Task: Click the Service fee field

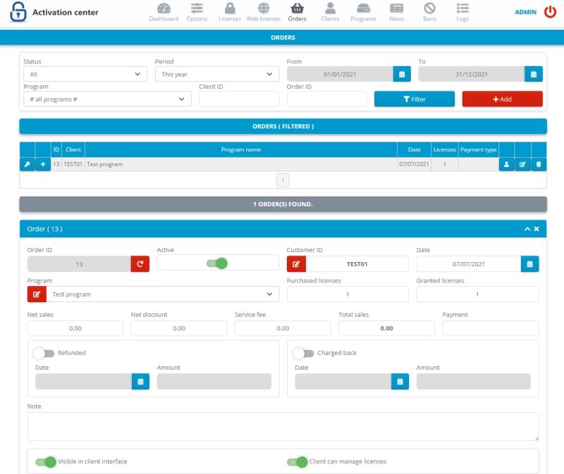Action: click(x=283, y=328)
